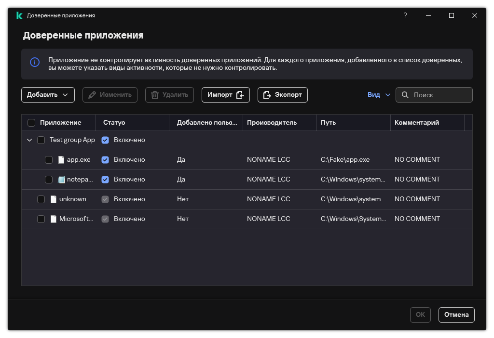
Task: Sort by Добавлено польз... column header
Action: 207,123
